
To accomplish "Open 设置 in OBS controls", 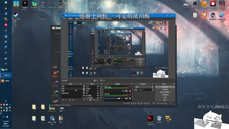I will click(x=165, y=97).
